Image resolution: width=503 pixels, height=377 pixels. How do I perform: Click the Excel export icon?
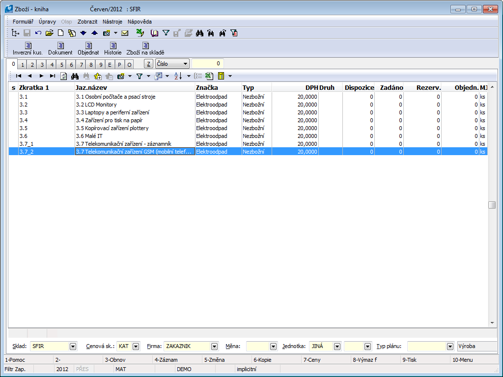click(x=209, y=76)
